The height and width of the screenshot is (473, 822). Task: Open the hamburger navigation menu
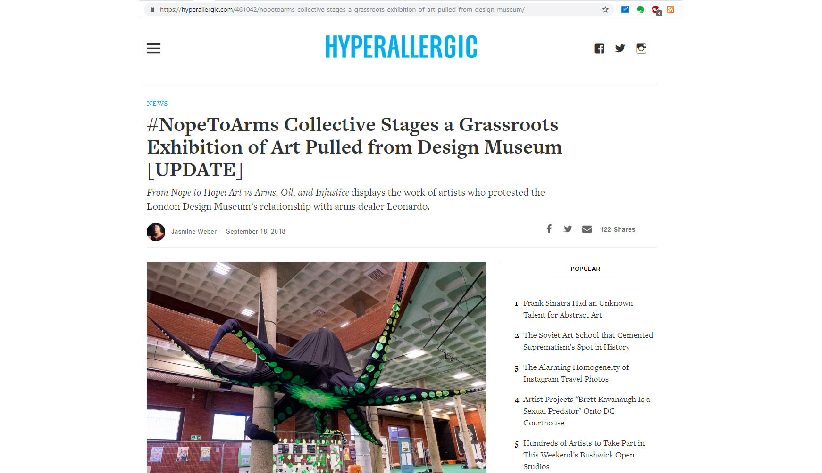click(153, 48)
